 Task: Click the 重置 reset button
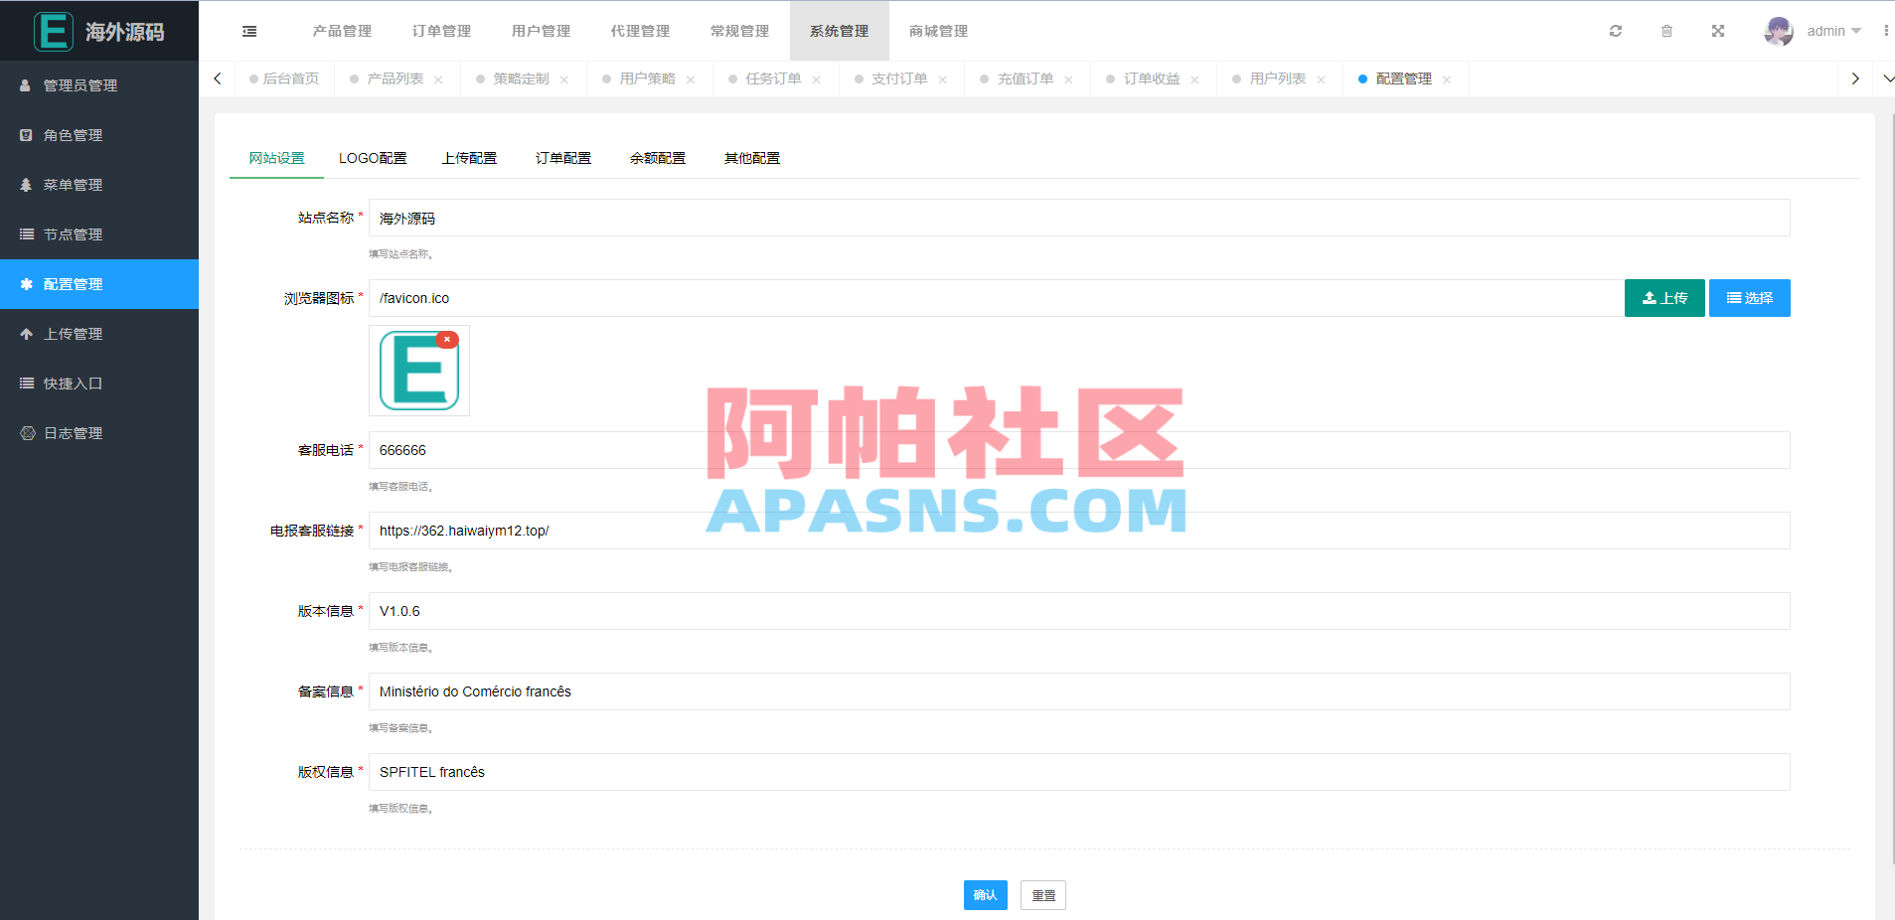click(1042, 894)
